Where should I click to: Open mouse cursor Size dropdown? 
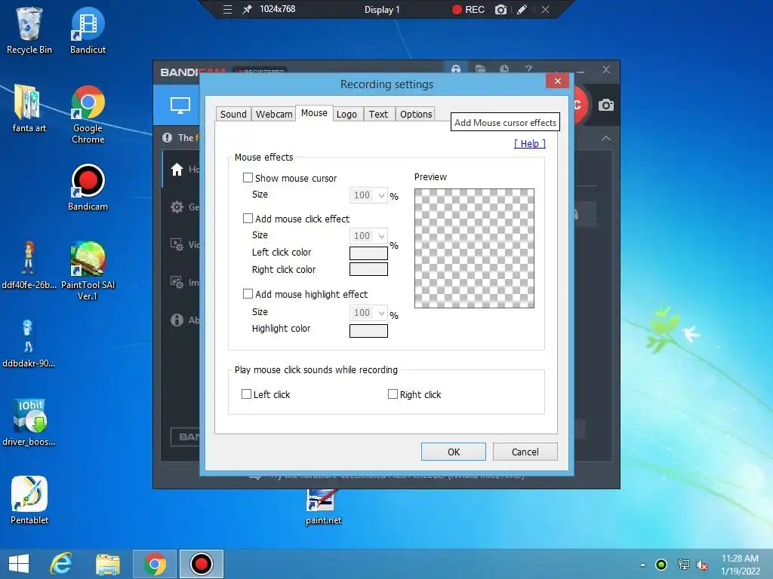point(368,195)
